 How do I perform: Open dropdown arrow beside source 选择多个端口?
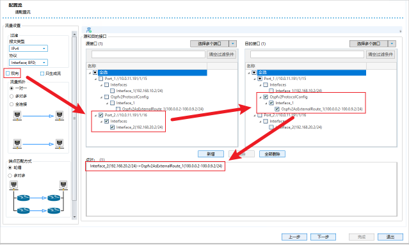(x=233, y=43)
